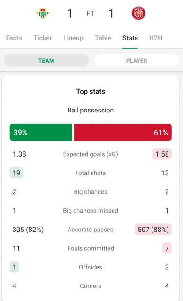
Task: Click the green 39% possession bar
Action: point(41,132)
